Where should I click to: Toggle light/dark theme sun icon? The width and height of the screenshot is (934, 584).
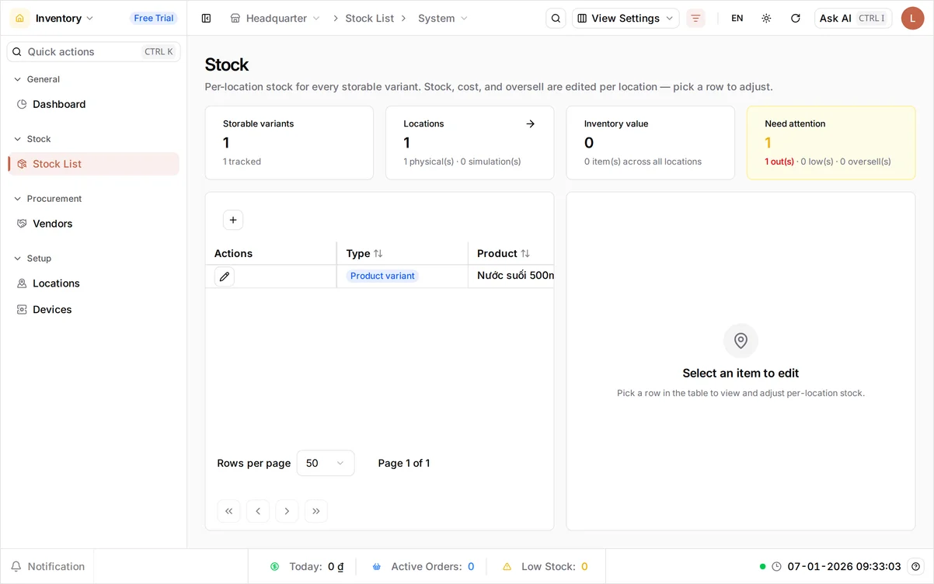coord(766,18)
